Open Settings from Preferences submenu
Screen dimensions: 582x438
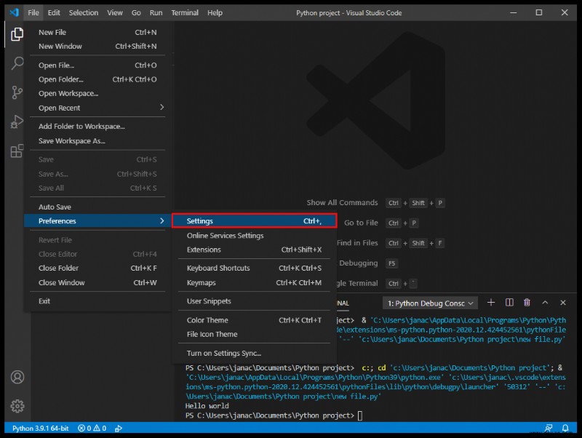click(254, 221)
